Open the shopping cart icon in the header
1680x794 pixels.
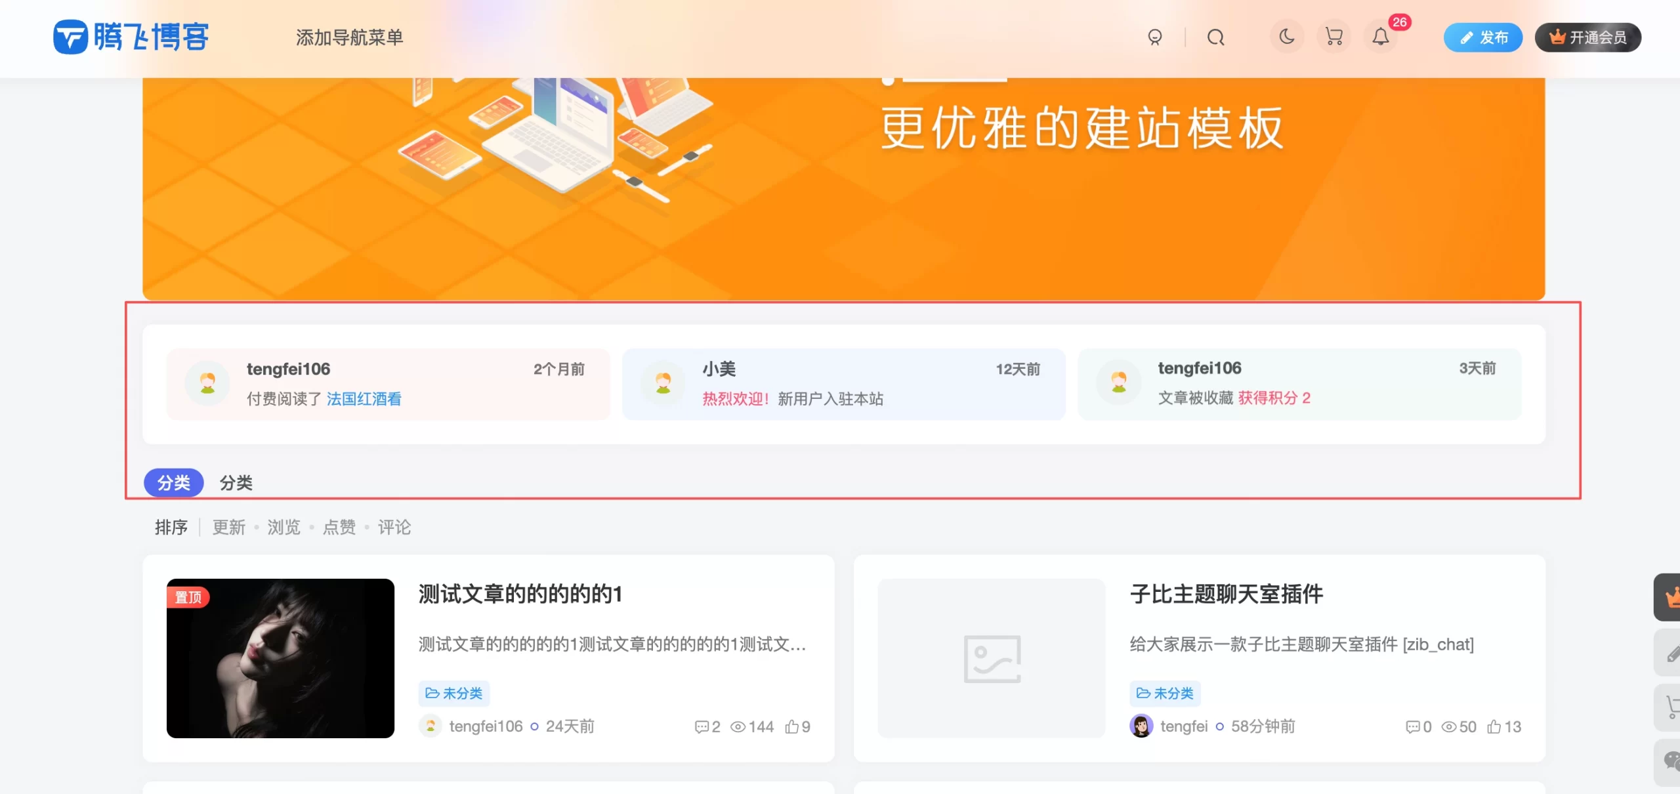tap(1333, 37)
